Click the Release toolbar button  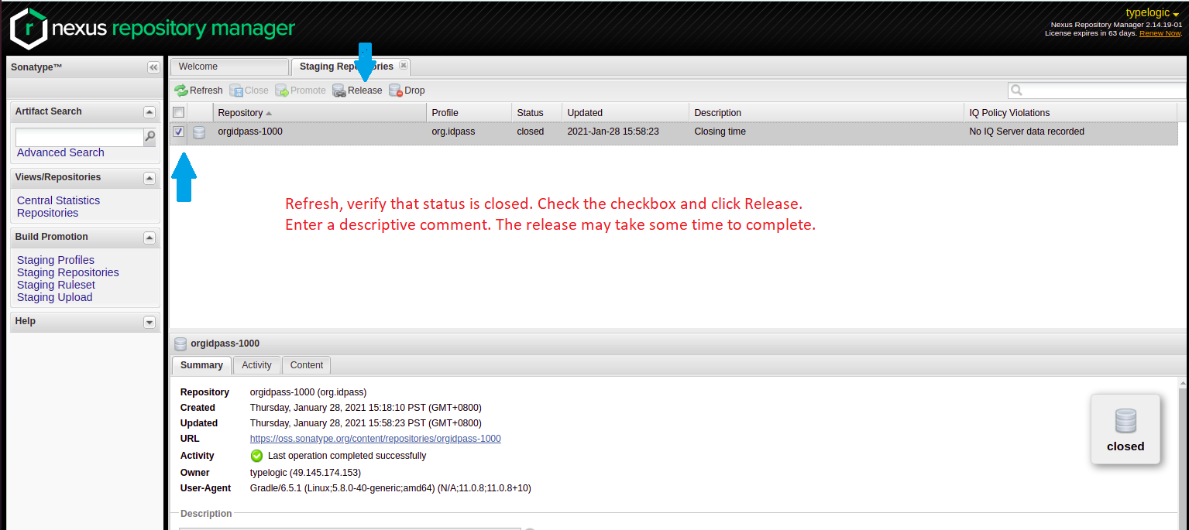pos(358,91)
